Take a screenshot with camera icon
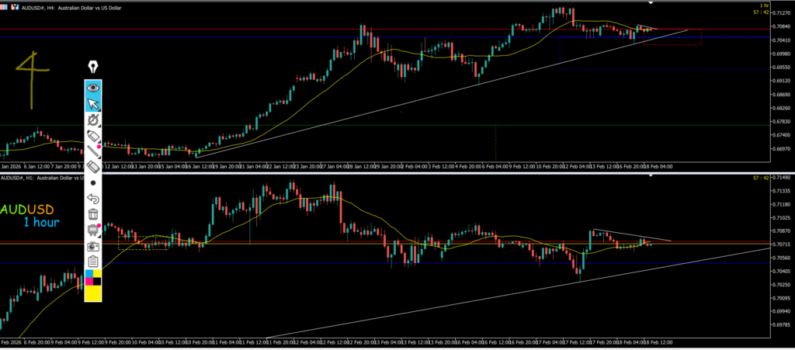795x350 pixels. point(93,246)
